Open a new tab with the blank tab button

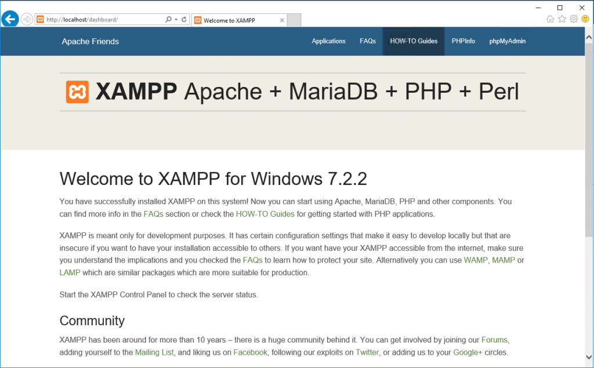pos(294,20)
